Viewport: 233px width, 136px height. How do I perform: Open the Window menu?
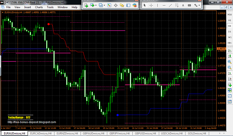coord(62,7)
